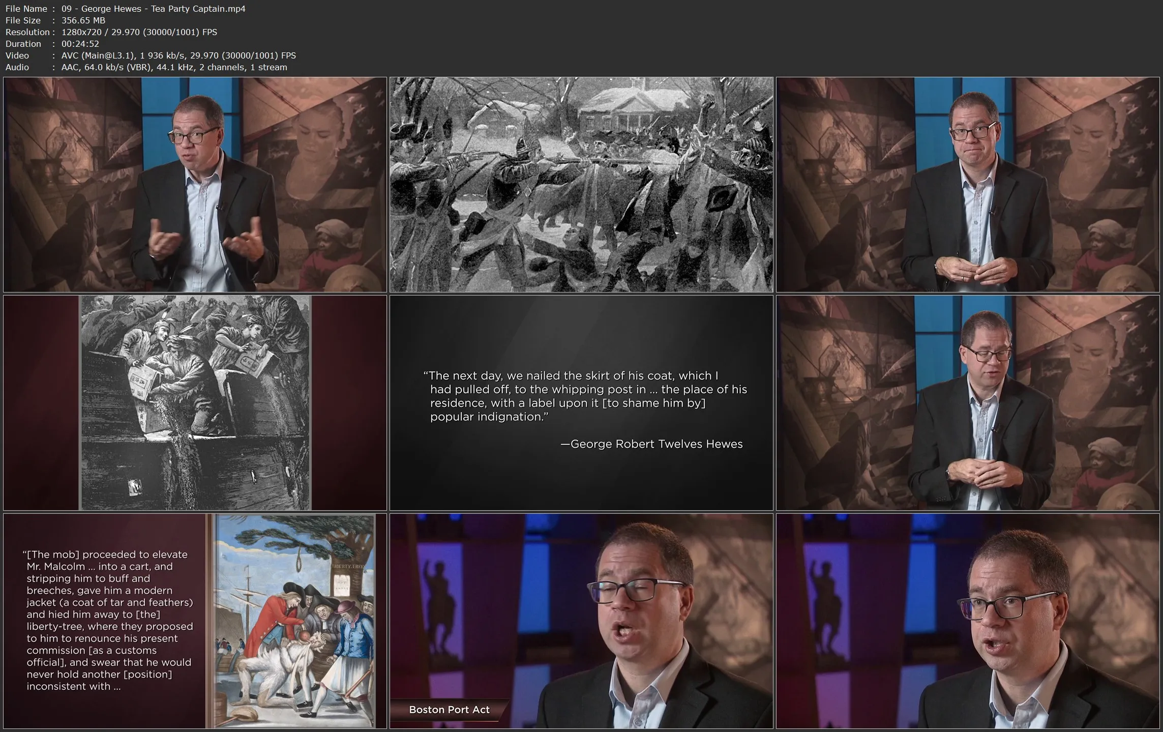
Task: Click the thumbnail captioned Boston Port Act
Action: pyautogui.click(x=581, y=621)
